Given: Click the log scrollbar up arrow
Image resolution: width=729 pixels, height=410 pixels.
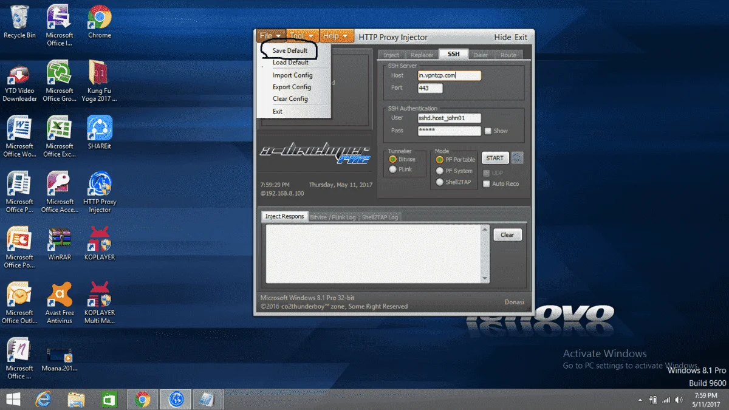Looking at the screenshot, I should pos(485,229).
